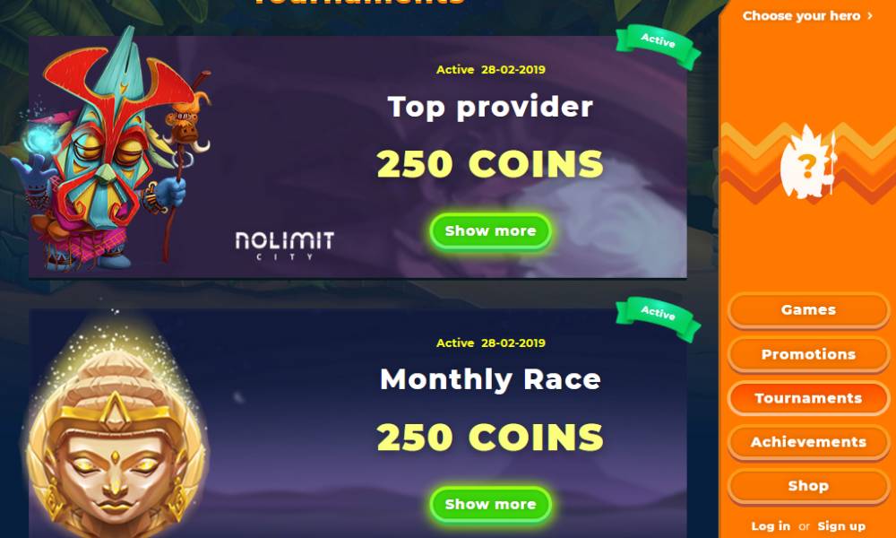Screen dimensions: 896x538
Task: Click the Sign up link
Action: point(841,526)
